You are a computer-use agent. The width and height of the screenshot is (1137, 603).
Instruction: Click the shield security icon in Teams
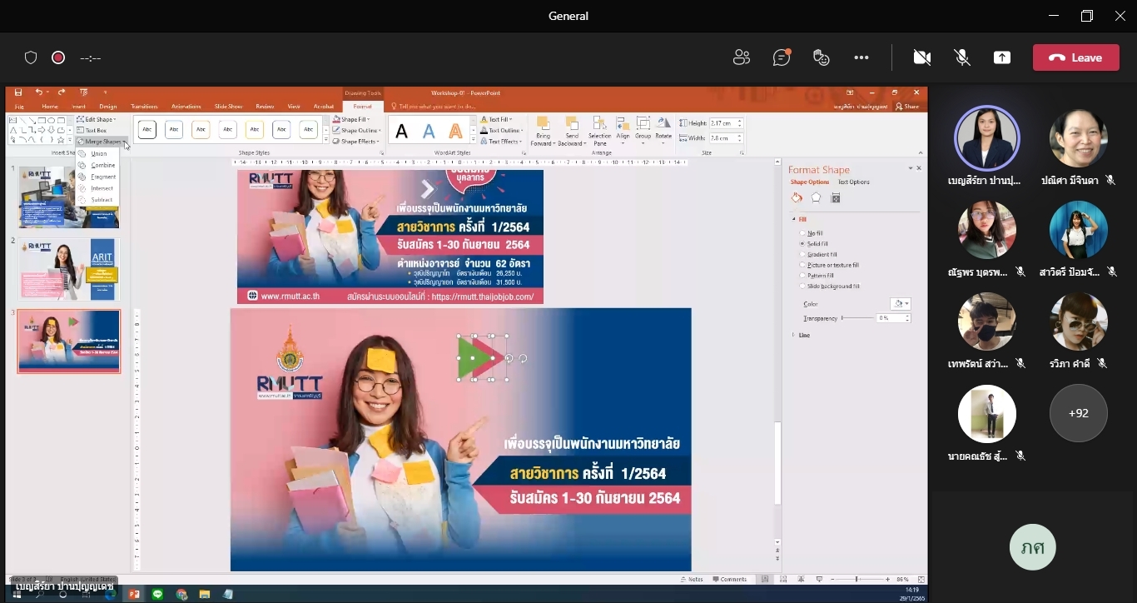tap(31, 57)
